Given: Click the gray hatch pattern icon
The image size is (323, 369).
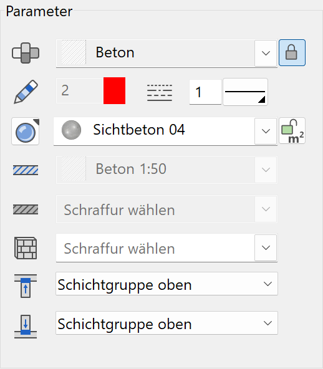Looking at the screenshot, I should pyautogui.click(x=26, y=209).
